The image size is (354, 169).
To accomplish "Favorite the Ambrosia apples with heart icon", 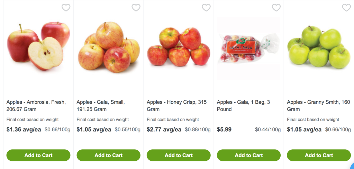I will point(66,8).
